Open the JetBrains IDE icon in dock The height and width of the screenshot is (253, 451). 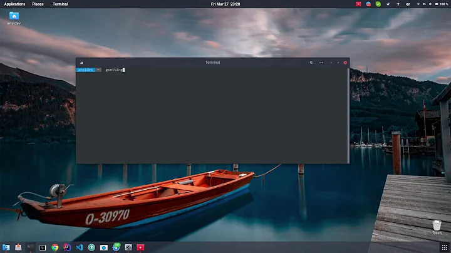coord(67,247)
